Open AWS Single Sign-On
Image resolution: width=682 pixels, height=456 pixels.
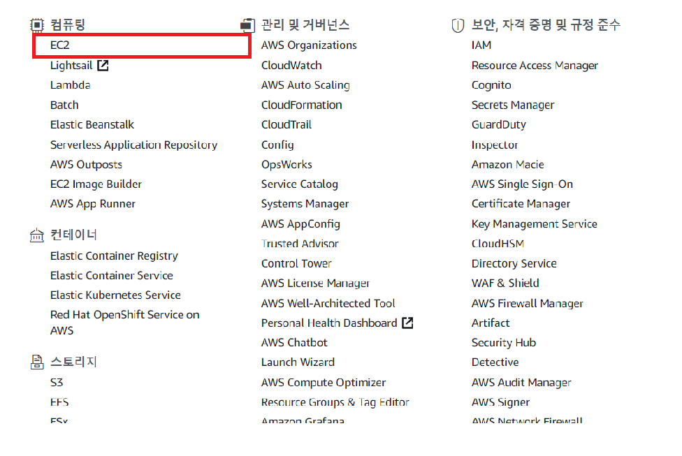(x=522, y=184)
